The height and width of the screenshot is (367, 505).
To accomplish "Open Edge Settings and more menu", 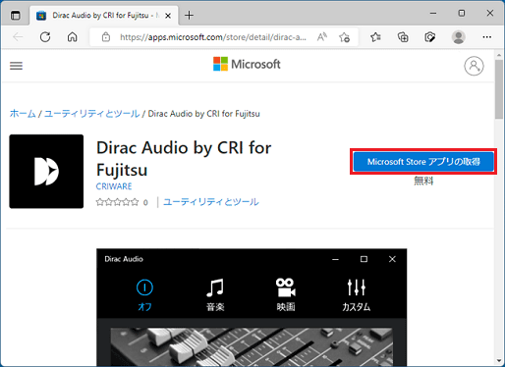I will (487, 37).
